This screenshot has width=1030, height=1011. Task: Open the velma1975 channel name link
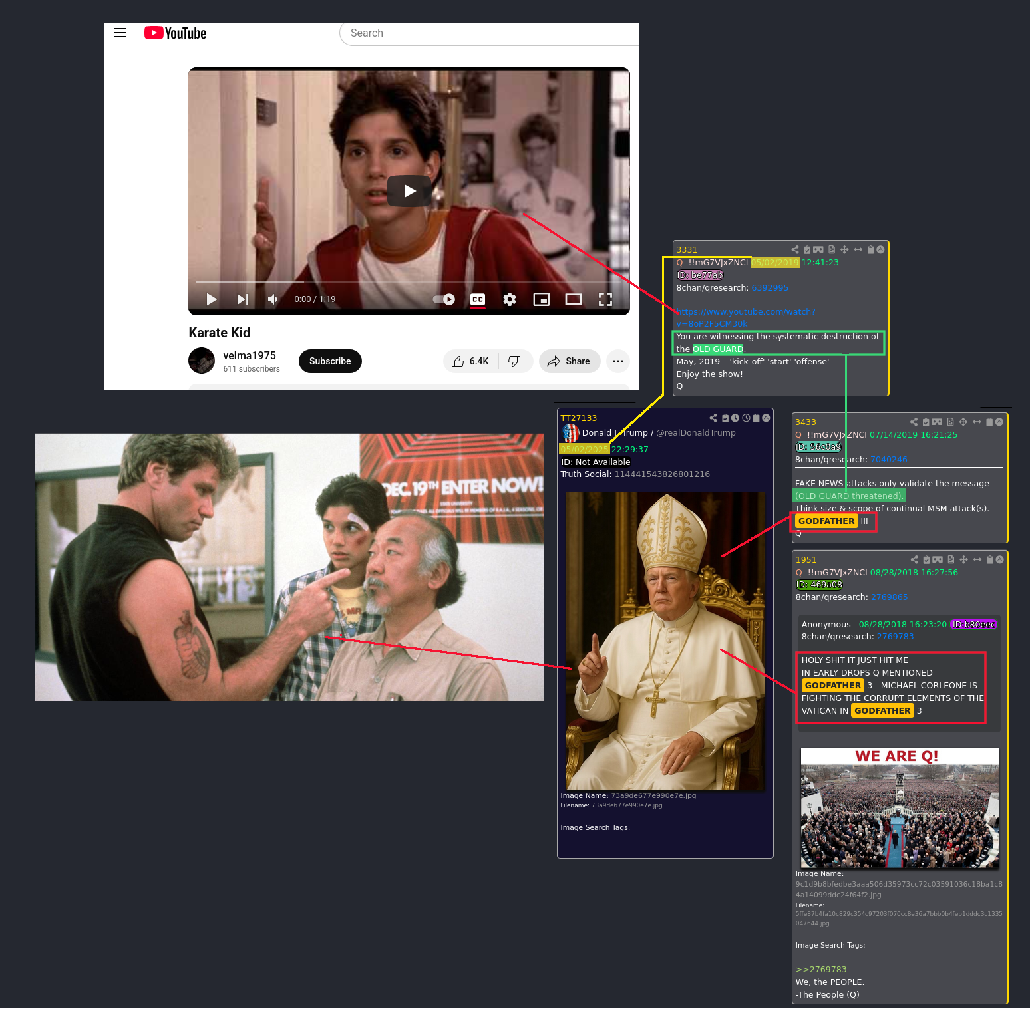[250, 356]
